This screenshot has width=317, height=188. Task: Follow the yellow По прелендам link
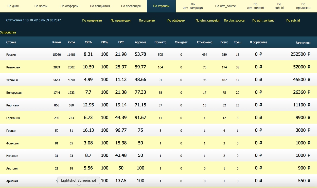click(120, 21)
